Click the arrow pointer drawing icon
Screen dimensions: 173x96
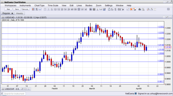pos(123,9)
